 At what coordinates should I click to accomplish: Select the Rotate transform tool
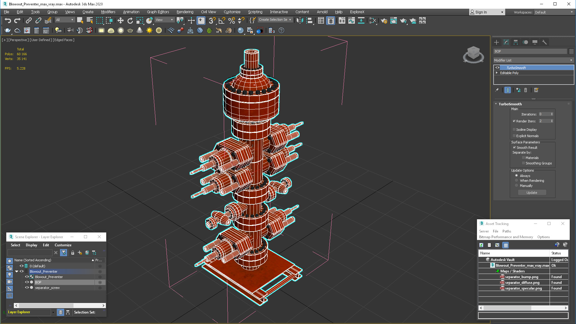(x=130, y=20)
